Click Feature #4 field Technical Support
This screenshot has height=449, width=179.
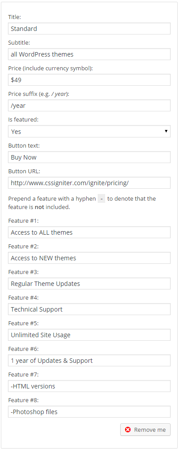(89, 309)
